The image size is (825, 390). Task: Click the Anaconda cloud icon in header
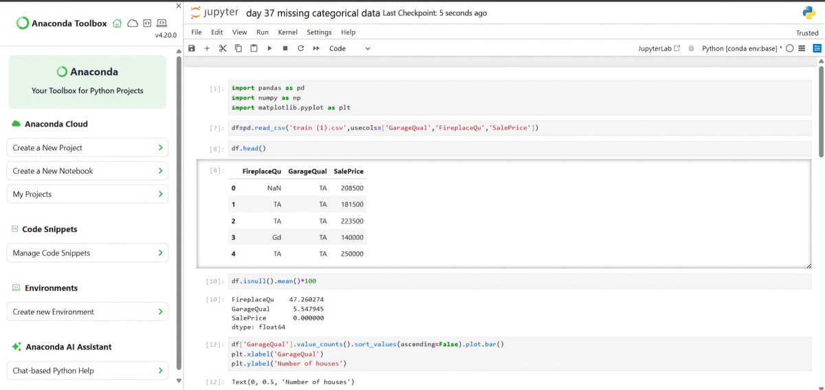[x=133, y=23]
